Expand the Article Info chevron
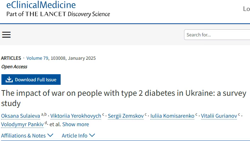The image size is (250, 141). click(92, 135)
